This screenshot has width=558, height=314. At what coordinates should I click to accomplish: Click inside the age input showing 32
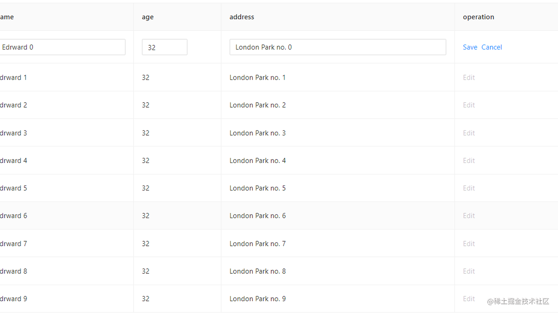164,47
